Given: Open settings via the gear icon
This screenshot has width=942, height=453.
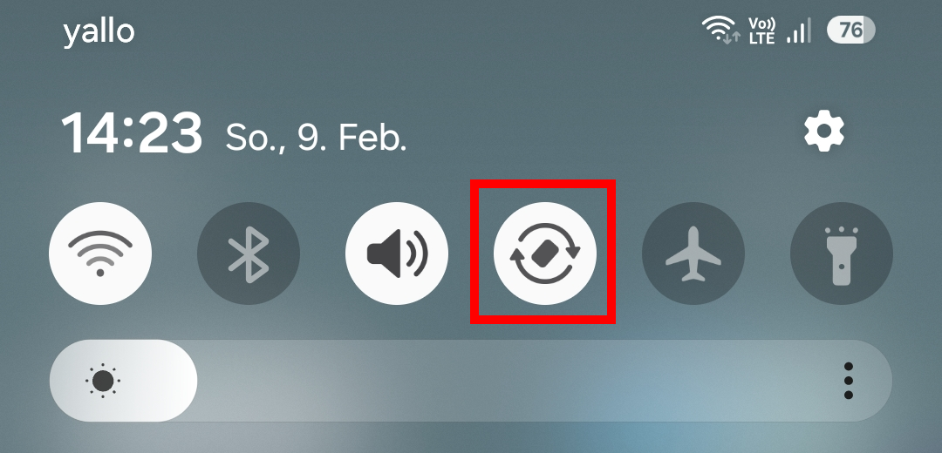Looking at the screenshot, I should tap(824, 132).
